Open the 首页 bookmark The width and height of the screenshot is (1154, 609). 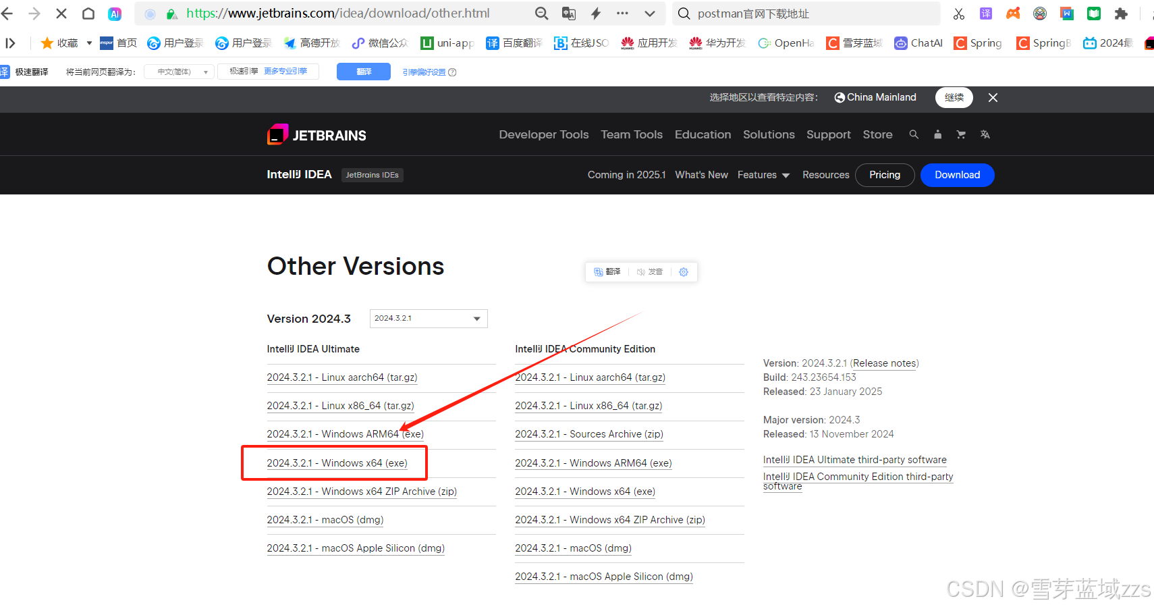(118, 43)
